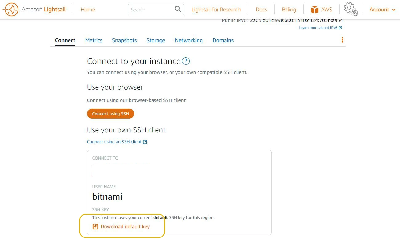Switch to the Metrics tab
The width and height of the screenshot is (400, 247).
94,40
